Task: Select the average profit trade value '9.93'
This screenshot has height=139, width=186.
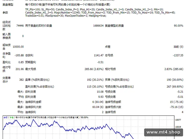Action: 101,97
